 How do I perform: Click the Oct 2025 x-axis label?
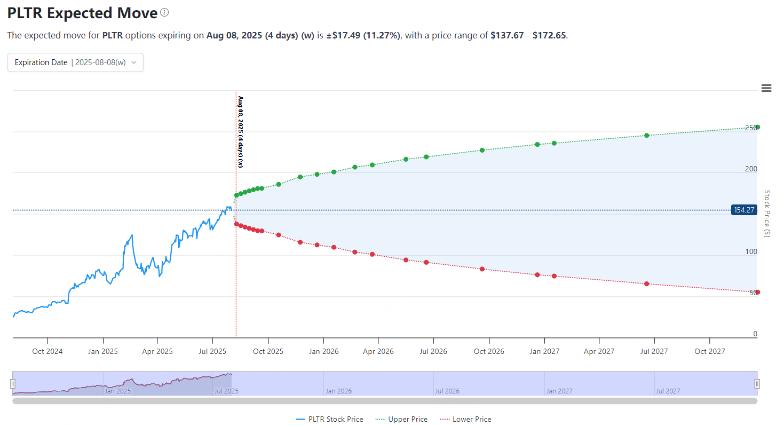point(268,351)
